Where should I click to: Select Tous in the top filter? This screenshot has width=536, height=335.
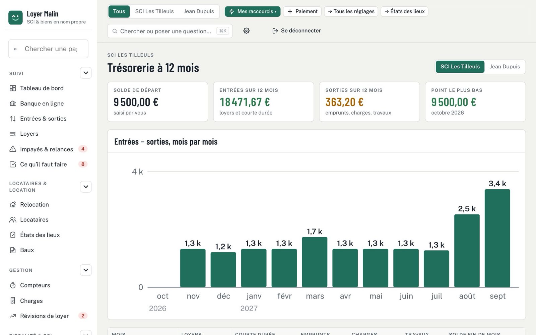[119, 11]
